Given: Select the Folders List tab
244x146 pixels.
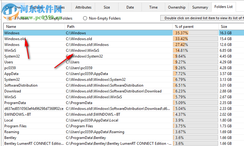Looking at the screenshot, I should coord(224,7).
